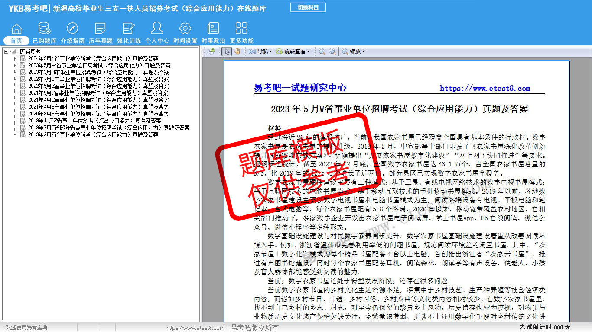
Task: Select the arrow pointer tool
Action: pos(226,51)
